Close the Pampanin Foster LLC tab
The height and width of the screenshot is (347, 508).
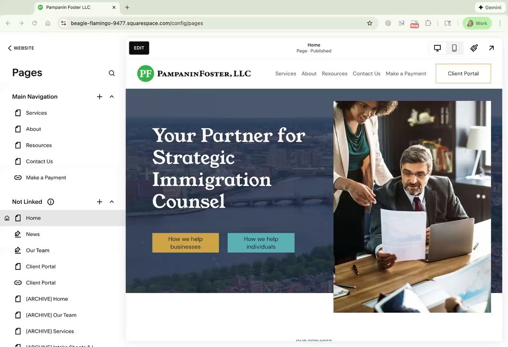click(x=114, y=7)
